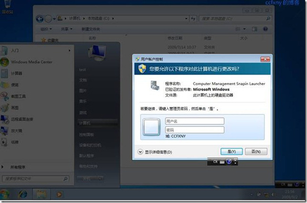
Task: Open 控制面板 from Start menu
Action: point(86,135)
